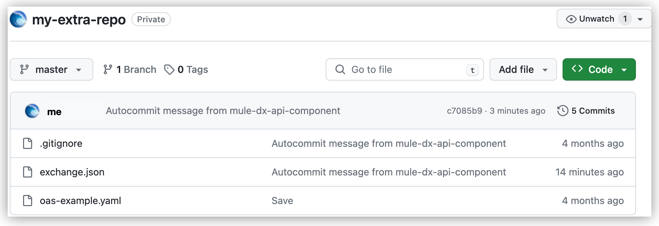Screen dimensions: 659x226
Task: Click the Private visibility badge
Action: pyautogui.click(x=151, y=19)
